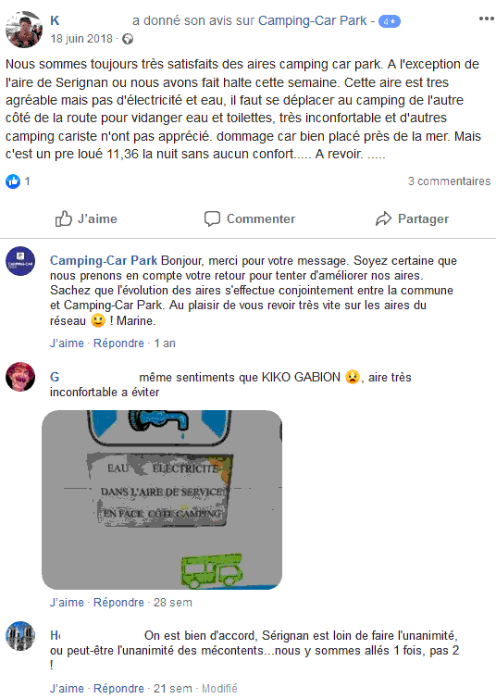Screen dimensions: 496x699
Task: Click the J'aime thumbs-up button
Action: click(86, 218)
